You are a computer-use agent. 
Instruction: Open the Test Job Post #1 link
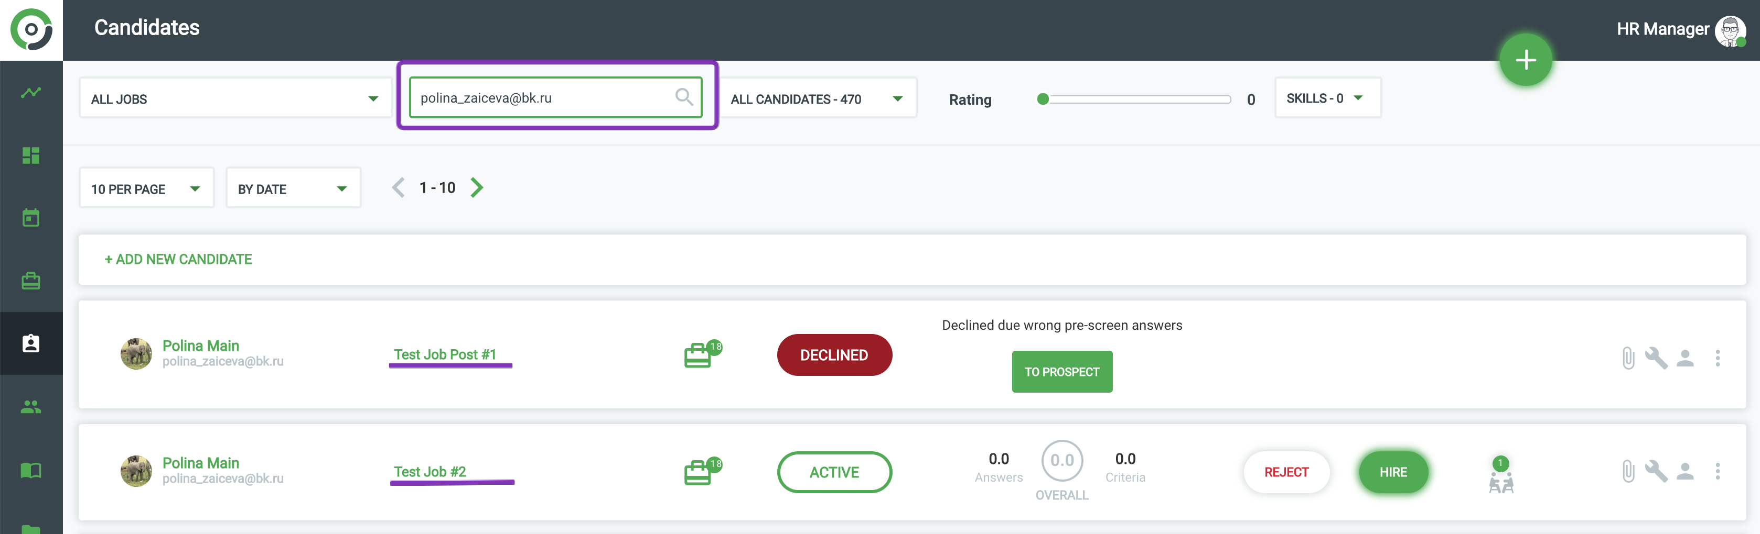tap(445, 354)
